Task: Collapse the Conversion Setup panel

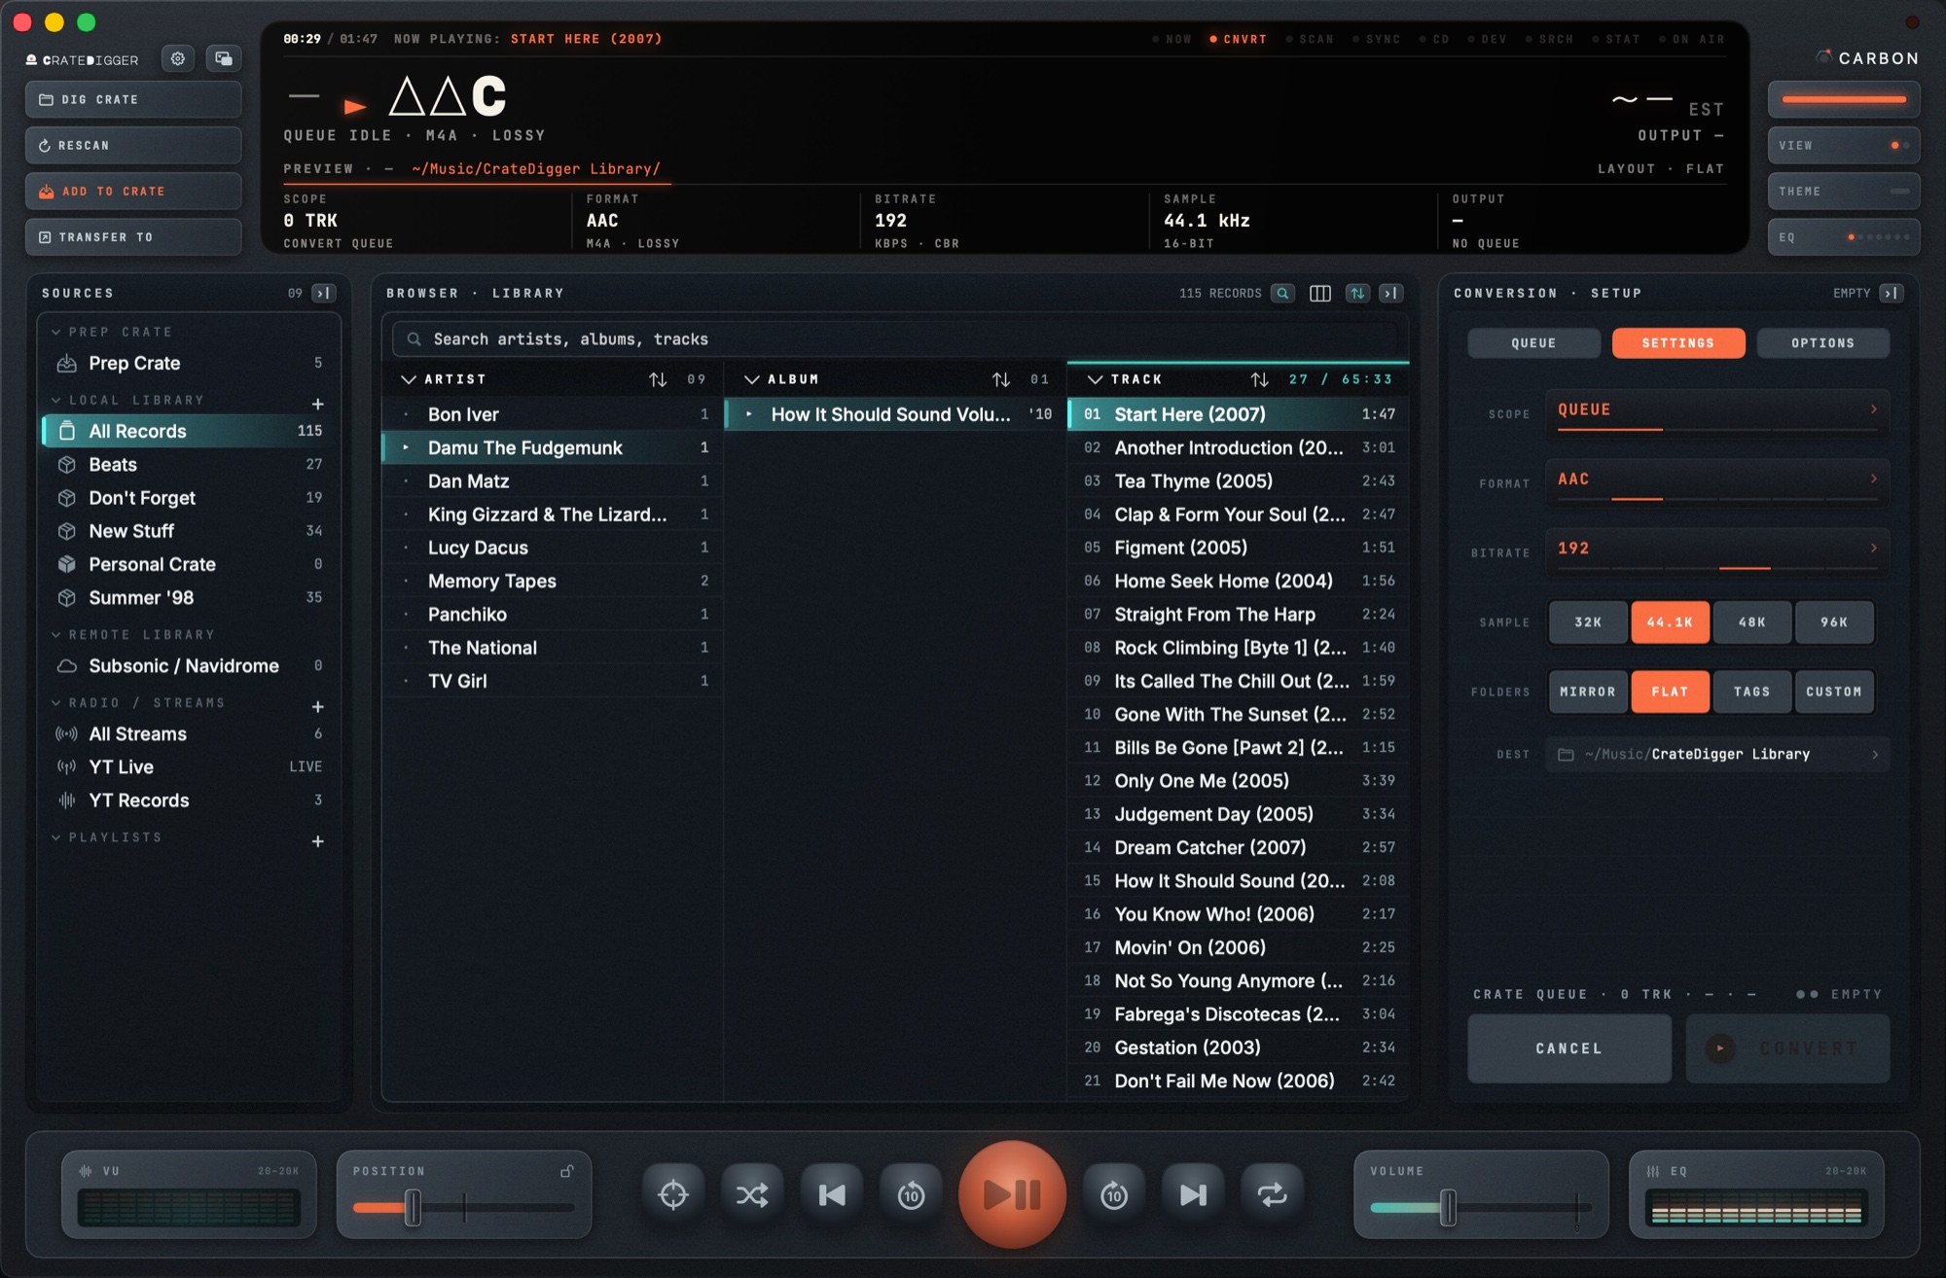Action: (1892, 293)
